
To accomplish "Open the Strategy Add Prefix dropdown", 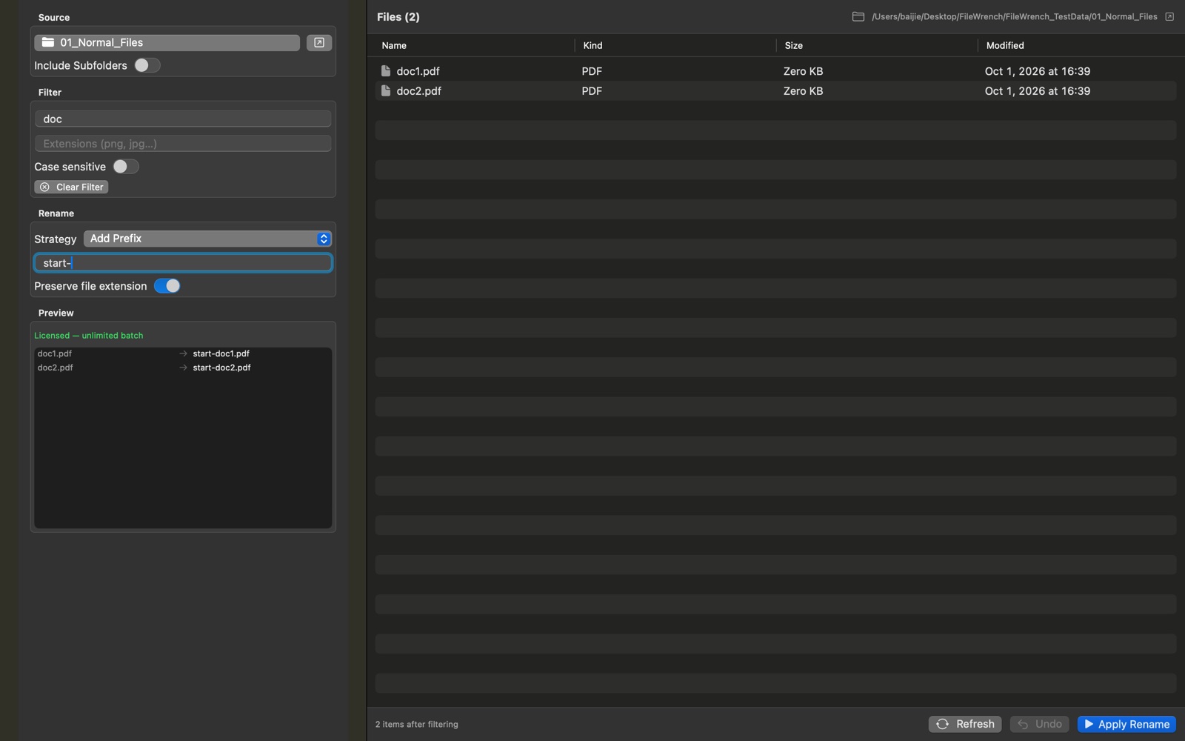I will pyautogui.click(x=207, y=239).
